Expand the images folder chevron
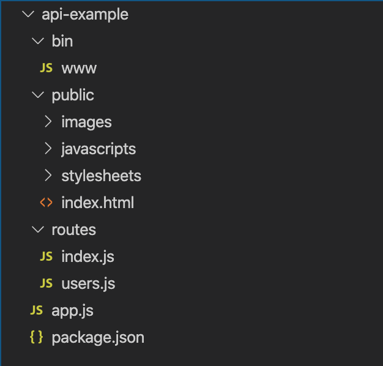Screen dimensions: 383x366 (x=48, y=122)
